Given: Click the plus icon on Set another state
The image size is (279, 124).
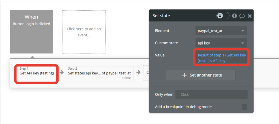Looking at the screenshot, I should pyautogui.click(x=184, y=75).
